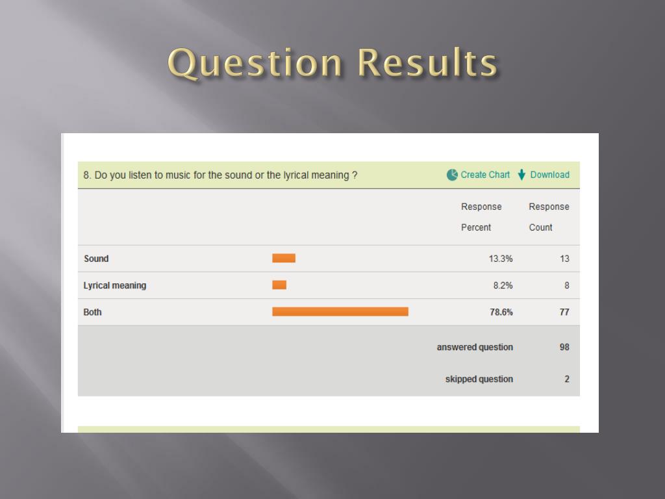The image size is (665, 499).
Task: Click the Download link
Action: (x=549, y=175)
